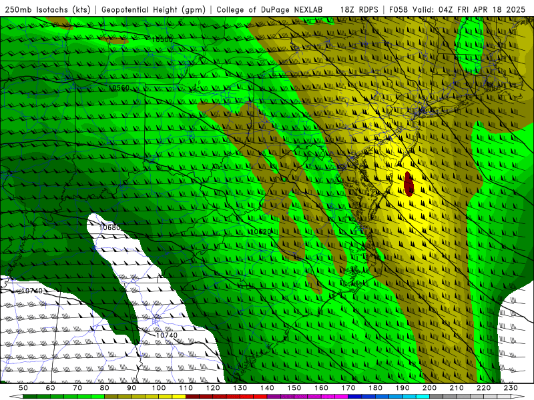Click the 140 value on the color scale
This screenshot has width=534, height=400.
click(267, 388)
